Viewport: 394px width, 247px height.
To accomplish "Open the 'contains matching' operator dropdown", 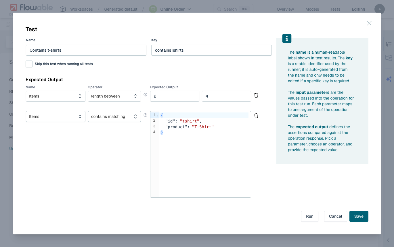I will click(x=114, y=116).
